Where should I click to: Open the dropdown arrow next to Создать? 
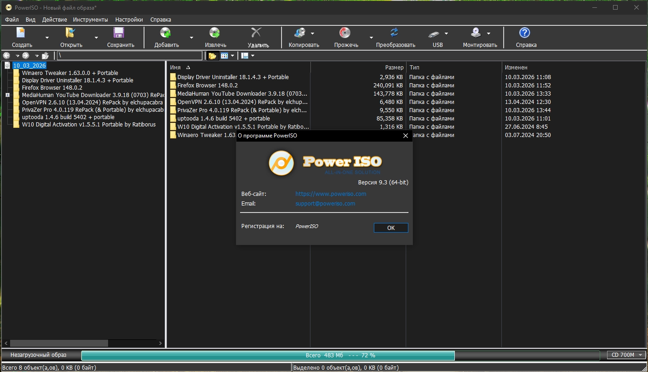[x=47, y=38]
